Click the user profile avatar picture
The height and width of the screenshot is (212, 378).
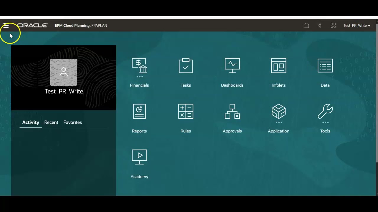coord(63,72)
